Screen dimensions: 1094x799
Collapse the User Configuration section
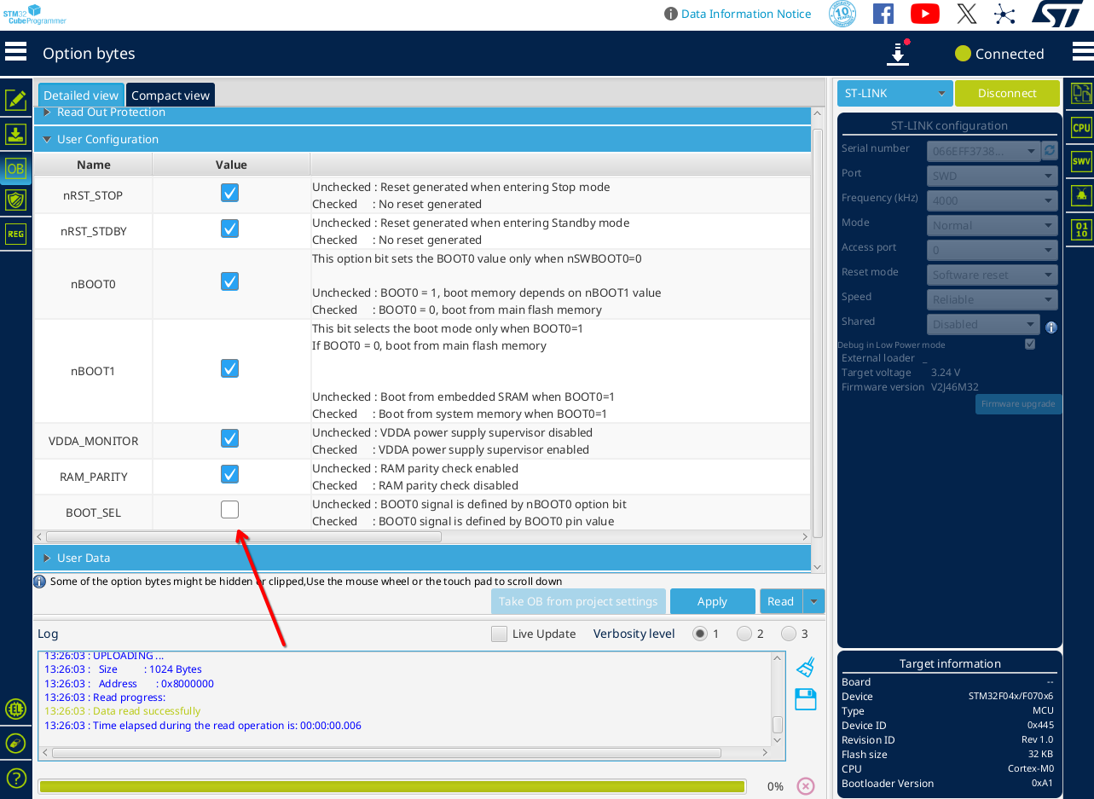point(47,139)
